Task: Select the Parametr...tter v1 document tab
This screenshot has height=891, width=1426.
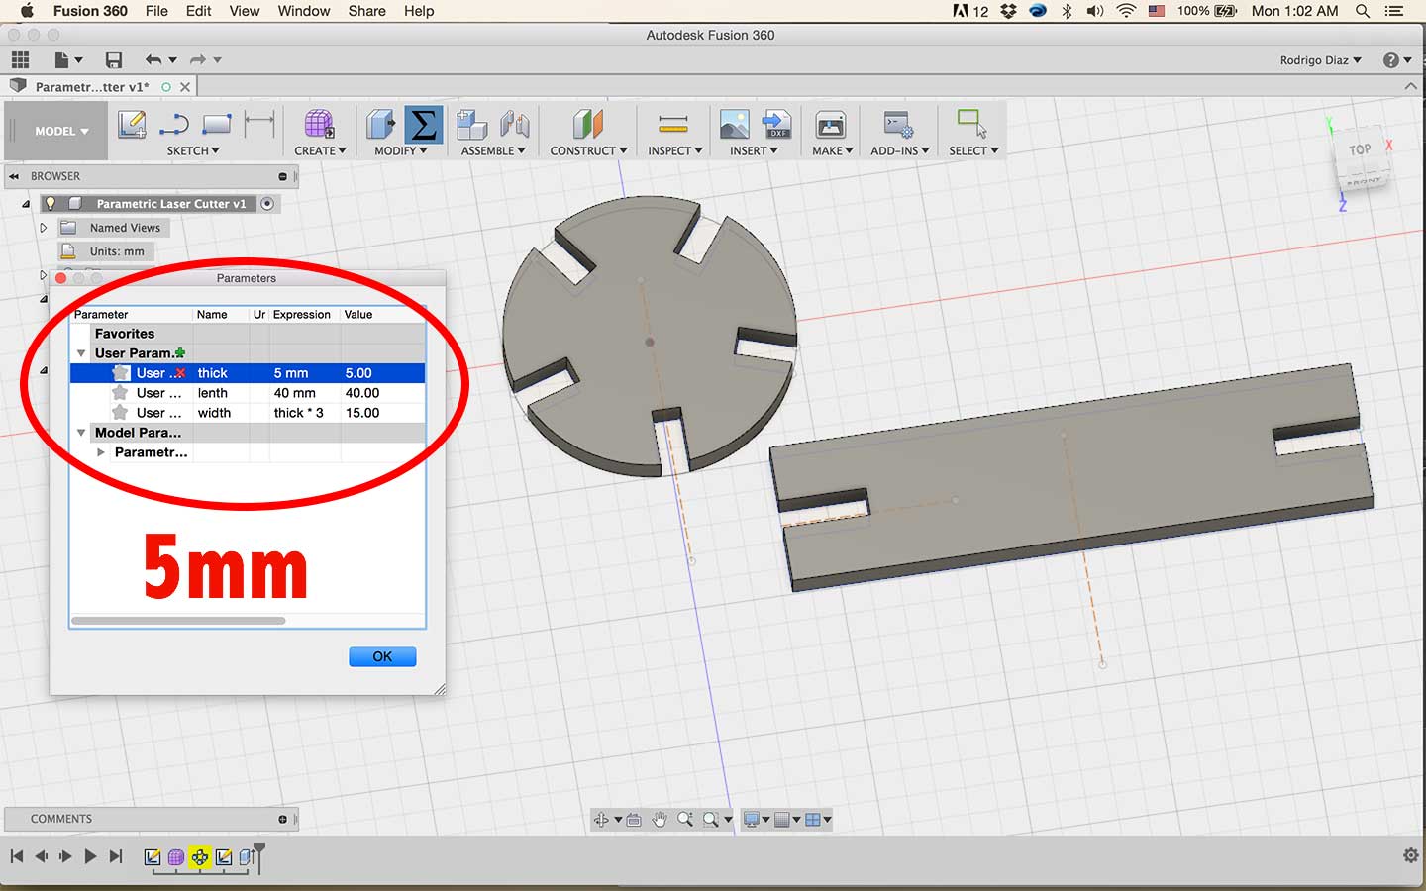Action: click(x=91, y=87)
